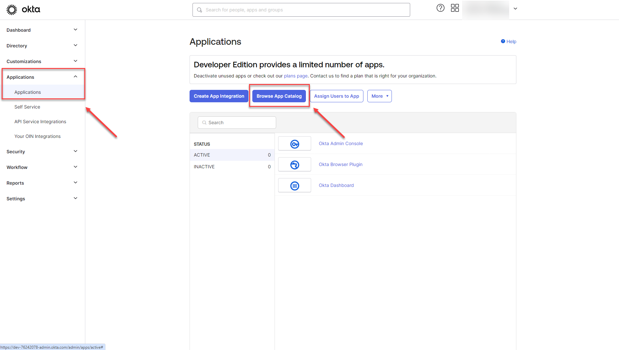Screen dimensions: 619x350
Task: Expand the Customizations menu section
Action: pos(42,61)
